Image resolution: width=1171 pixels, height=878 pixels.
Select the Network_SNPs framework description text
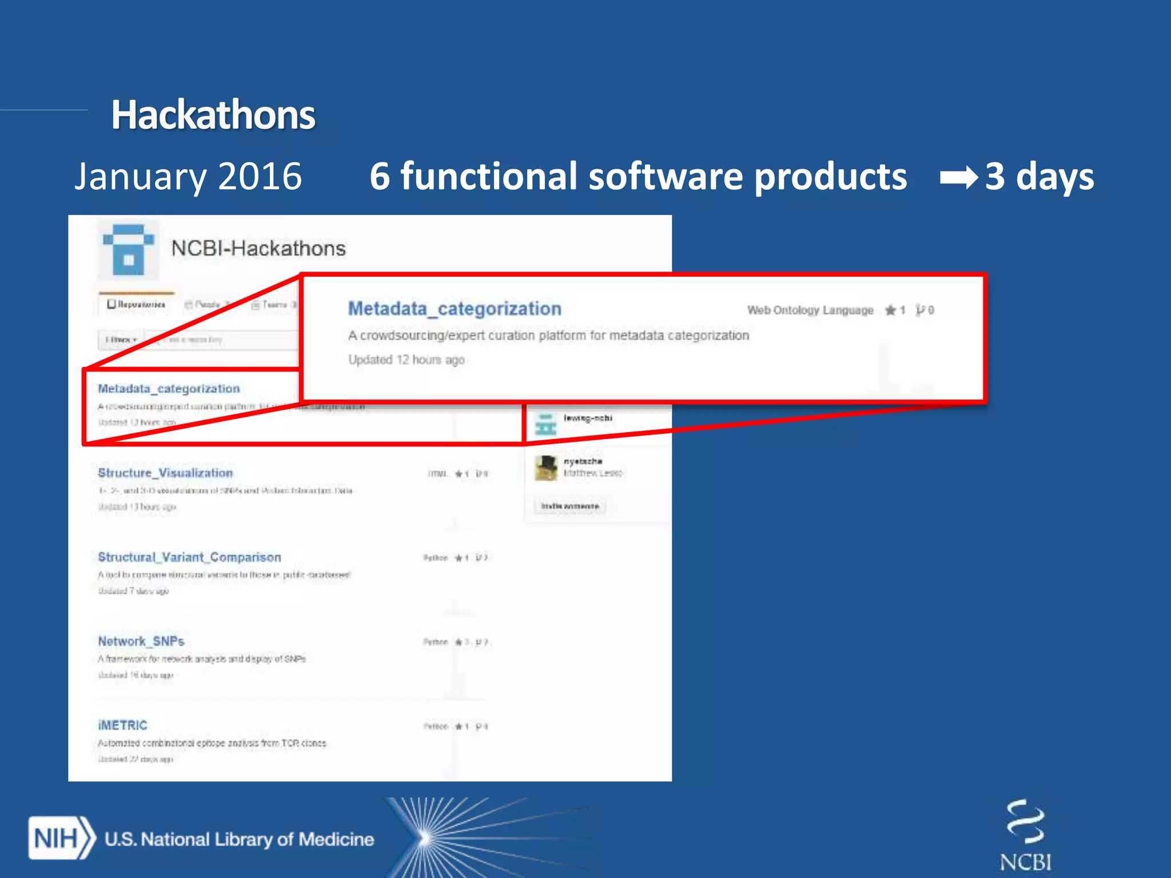(202, 659)
